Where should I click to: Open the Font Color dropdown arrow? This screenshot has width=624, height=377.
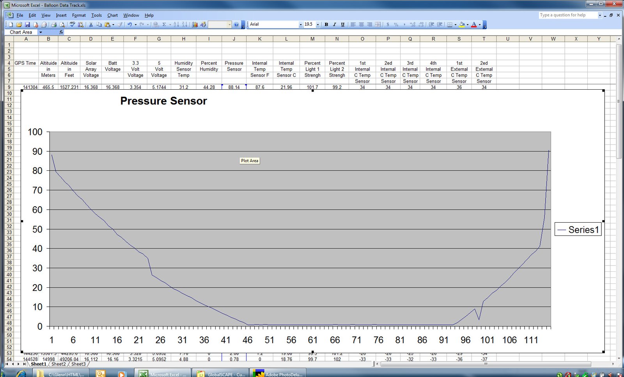click(480, 24)
